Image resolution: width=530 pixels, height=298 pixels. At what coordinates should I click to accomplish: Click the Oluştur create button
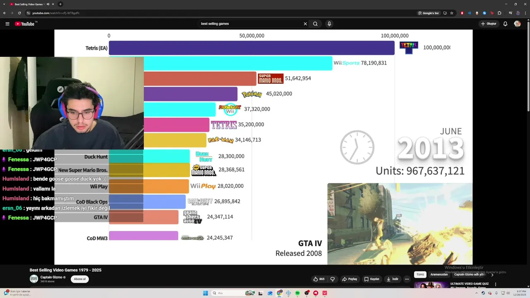(489, 24)
